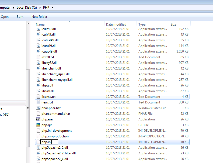The width and height of the screenshot is (213, 163).
Task: Expand the breadcrumb arrow after Local Disk (C:)
Action: [x=40, y=8]
